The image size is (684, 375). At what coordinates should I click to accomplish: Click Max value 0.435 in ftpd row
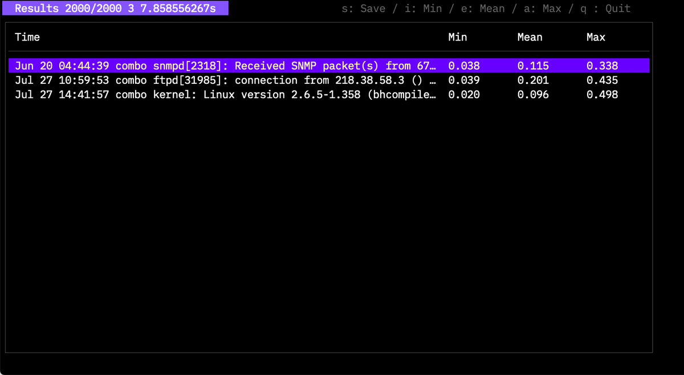tap(602, 80)
